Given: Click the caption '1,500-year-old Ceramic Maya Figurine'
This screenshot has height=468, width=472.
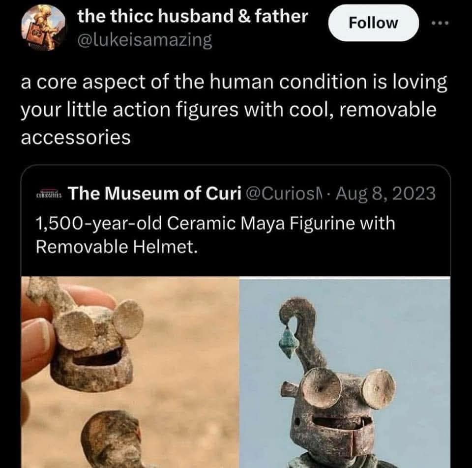Looking at the screenshot, I should pyautogui.click(x=214, y=224).
